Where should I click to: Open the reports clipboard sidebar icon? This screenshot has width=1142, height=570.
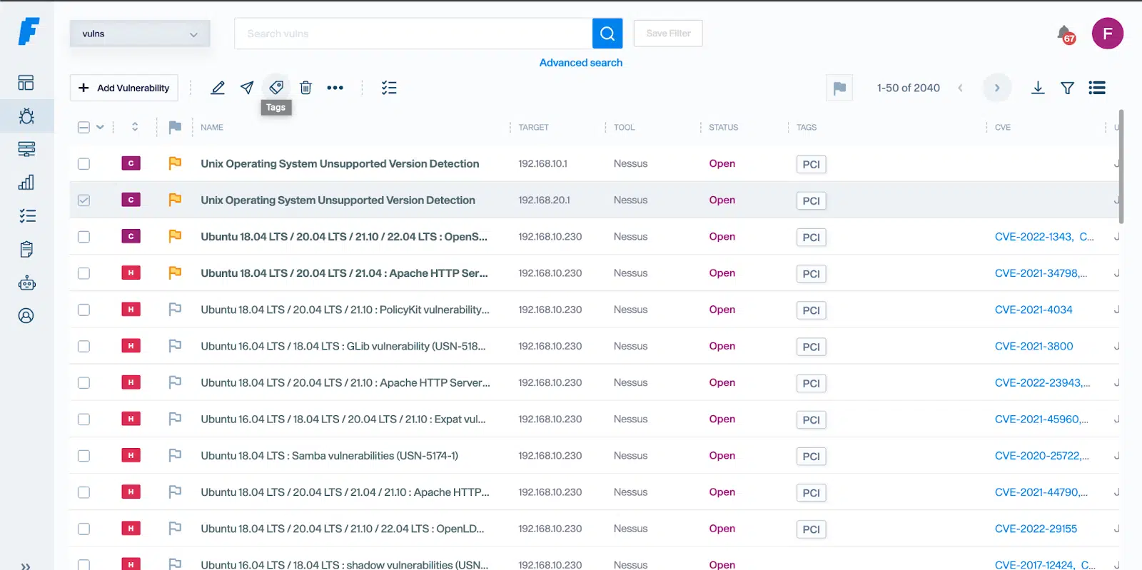click(26, 249)
